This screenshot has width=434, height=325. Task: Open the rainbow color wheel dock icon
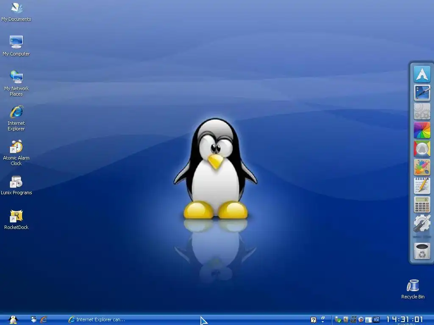[x=422, y=130]
